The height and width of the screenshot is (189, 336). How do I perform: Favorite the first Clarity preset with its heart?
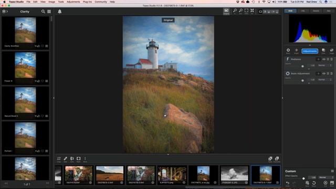coord(43,46)
